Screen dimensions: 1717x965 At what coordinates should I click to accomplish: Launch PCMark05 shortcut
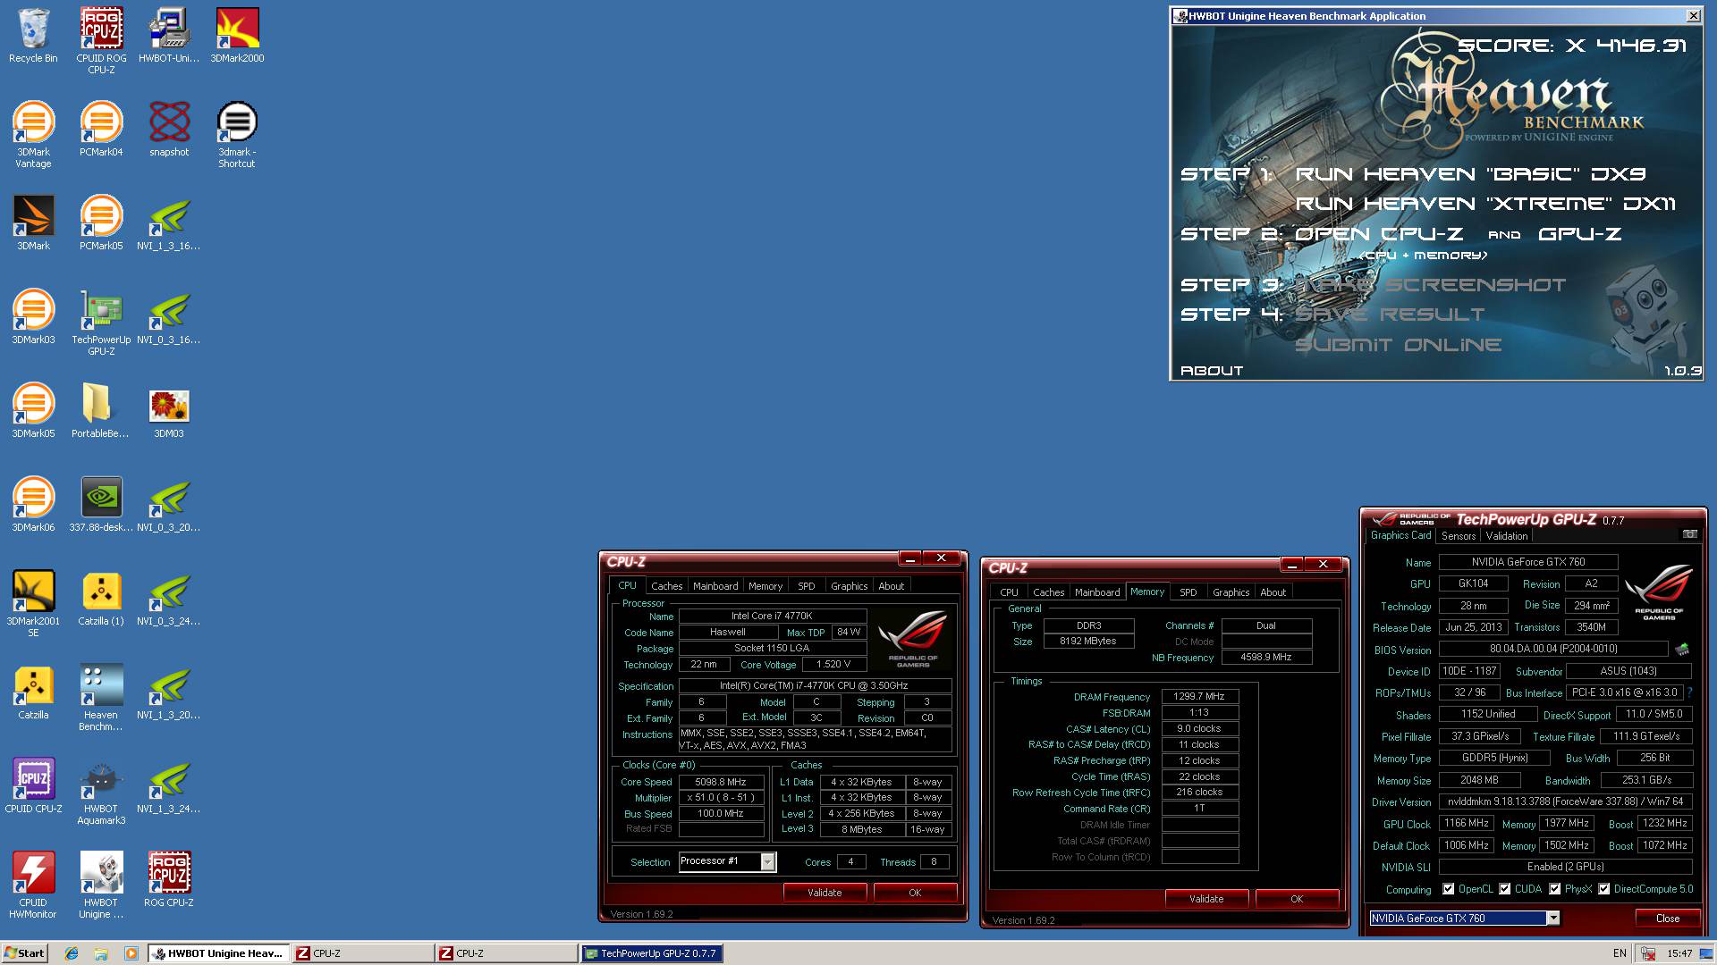[x=101, y=223]
